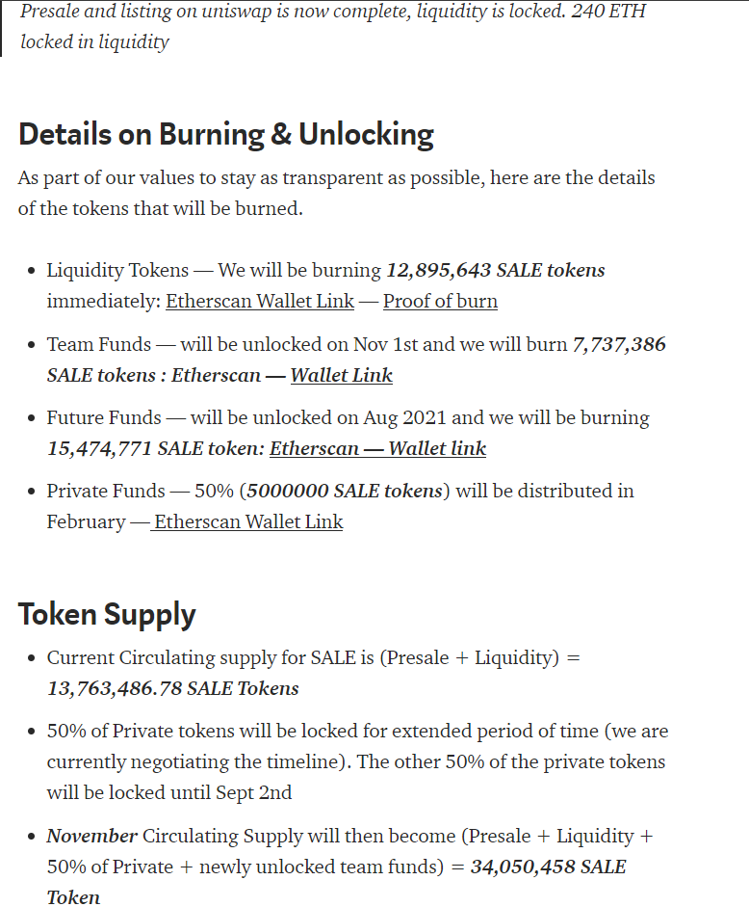The height and width of the screenshot is (907, 749).
Task: Open the Liquidity Tokens Etherscan Wallet Link
Action: [260, 302]
